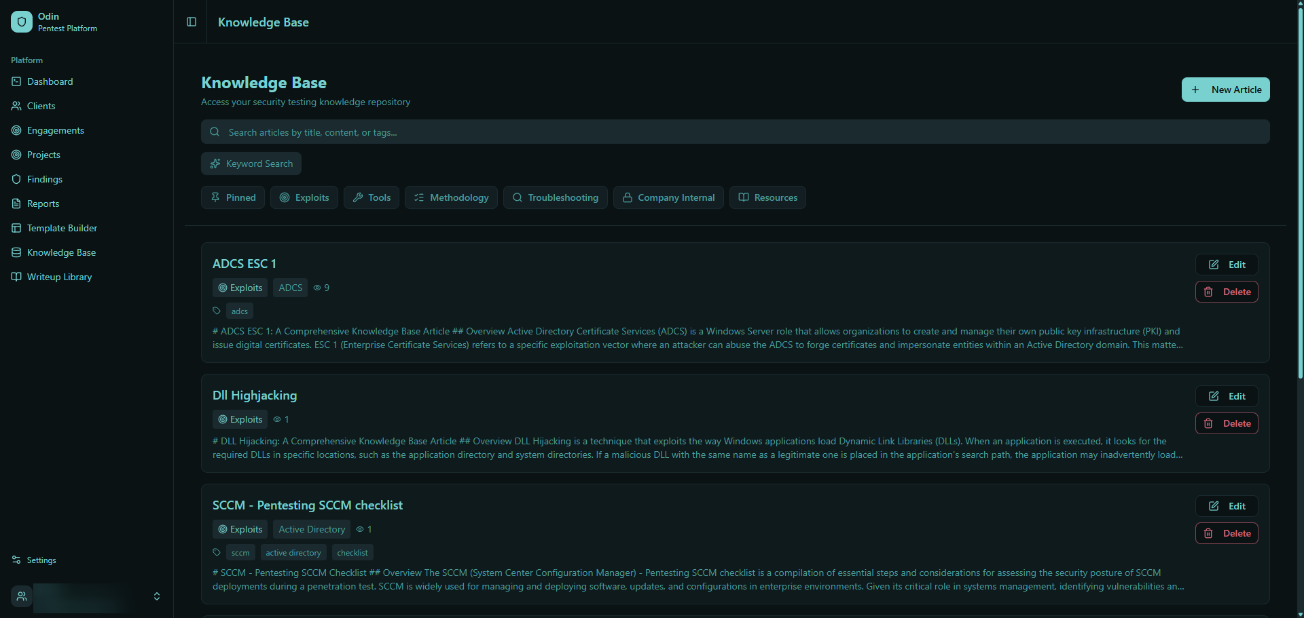Open Reports using its sidebar icon
The image size is (1304, 618).
[16, 204]
